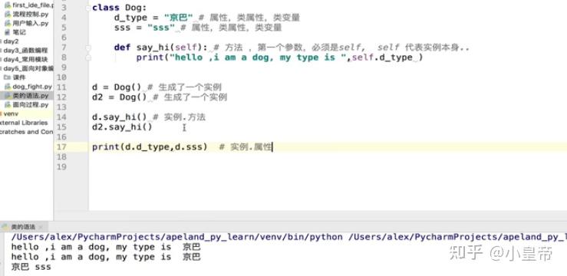The image size is (567, 276).
Task: Open the python interpreter path link in console
Action: [x=176, y=238]
